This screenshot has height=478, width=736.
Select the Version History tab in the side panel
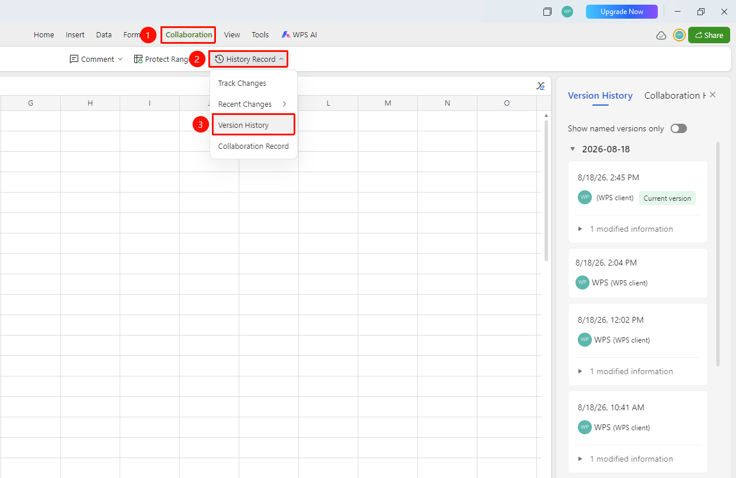tap(600, 96)
